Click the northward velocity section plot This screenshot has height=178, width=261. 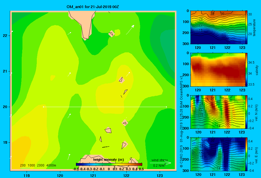[218, 112]
